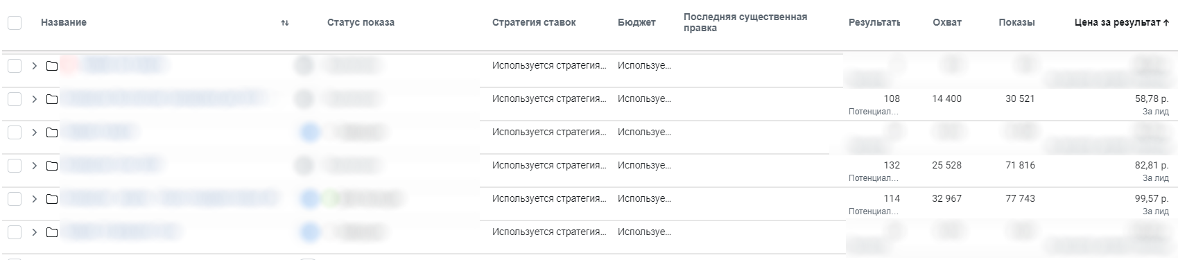Click the folder icon in the second row
Viewport: 1178px width, 260px height.
coord(52,99)
